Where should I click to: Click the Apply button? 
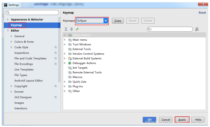(x=182, y=120)
